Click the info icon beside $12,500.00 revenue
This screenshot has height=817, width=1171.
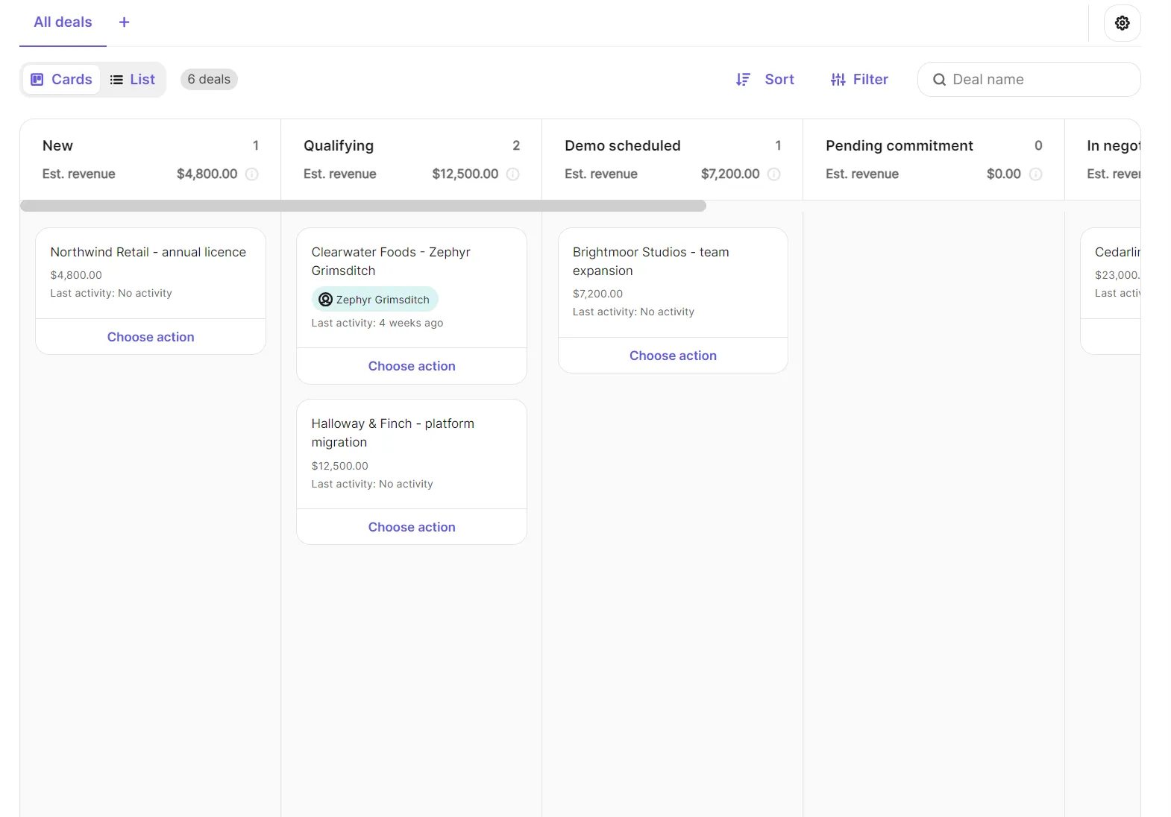click(x=513, y=174)
